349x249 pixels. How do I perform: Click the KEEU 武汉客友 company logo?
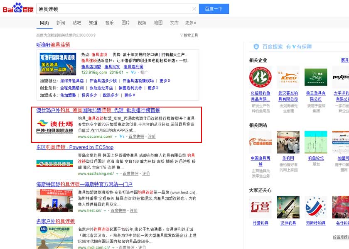[288, 77]
